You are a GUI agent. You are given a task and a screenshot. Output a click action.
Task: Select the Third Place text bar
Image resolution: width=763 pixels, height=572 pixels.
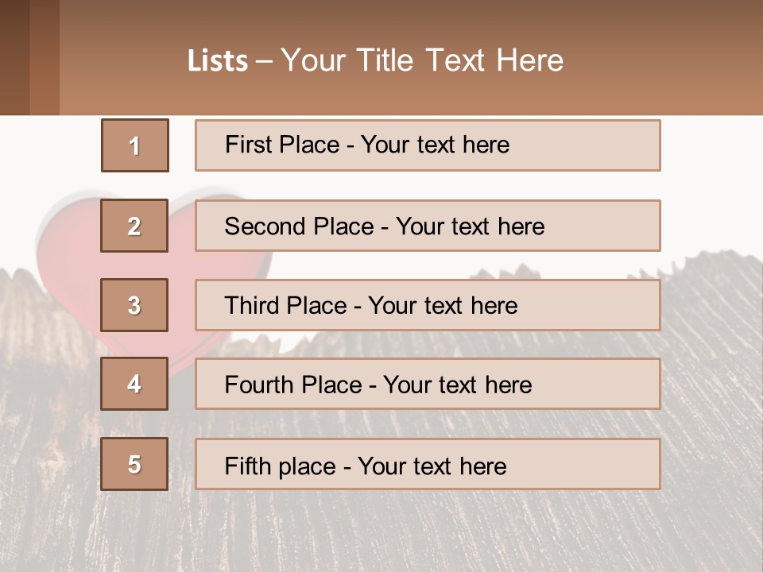pos(428,305)
